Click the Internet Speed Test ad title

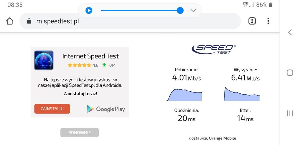(90, 56)
